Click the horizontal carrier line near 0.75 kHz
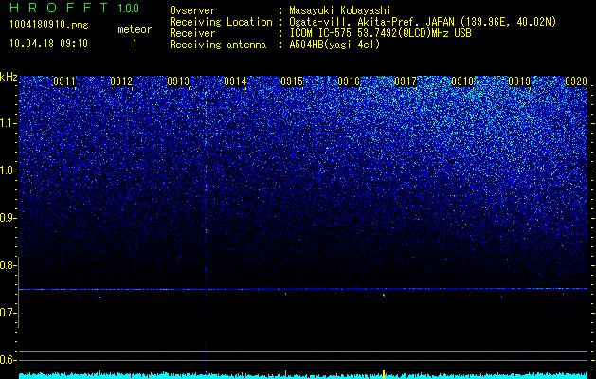Image resolution: width=596 pixels, height=379 pixels. click(x=303, y=289)
